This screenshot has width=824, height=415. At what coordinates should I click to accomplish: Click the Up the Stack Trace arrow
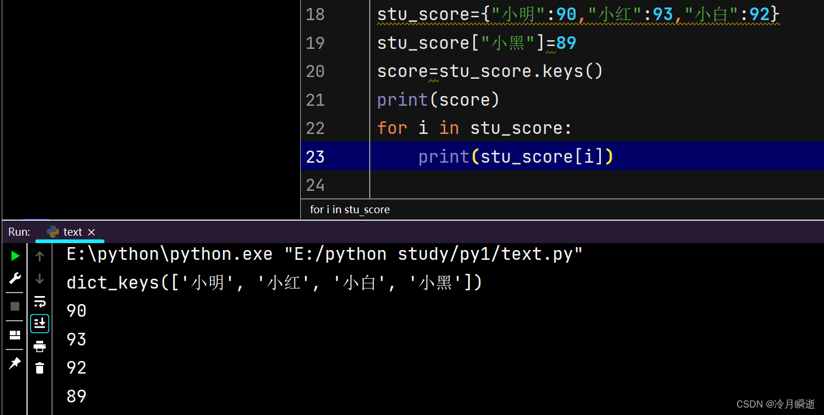tap(39, 256)
